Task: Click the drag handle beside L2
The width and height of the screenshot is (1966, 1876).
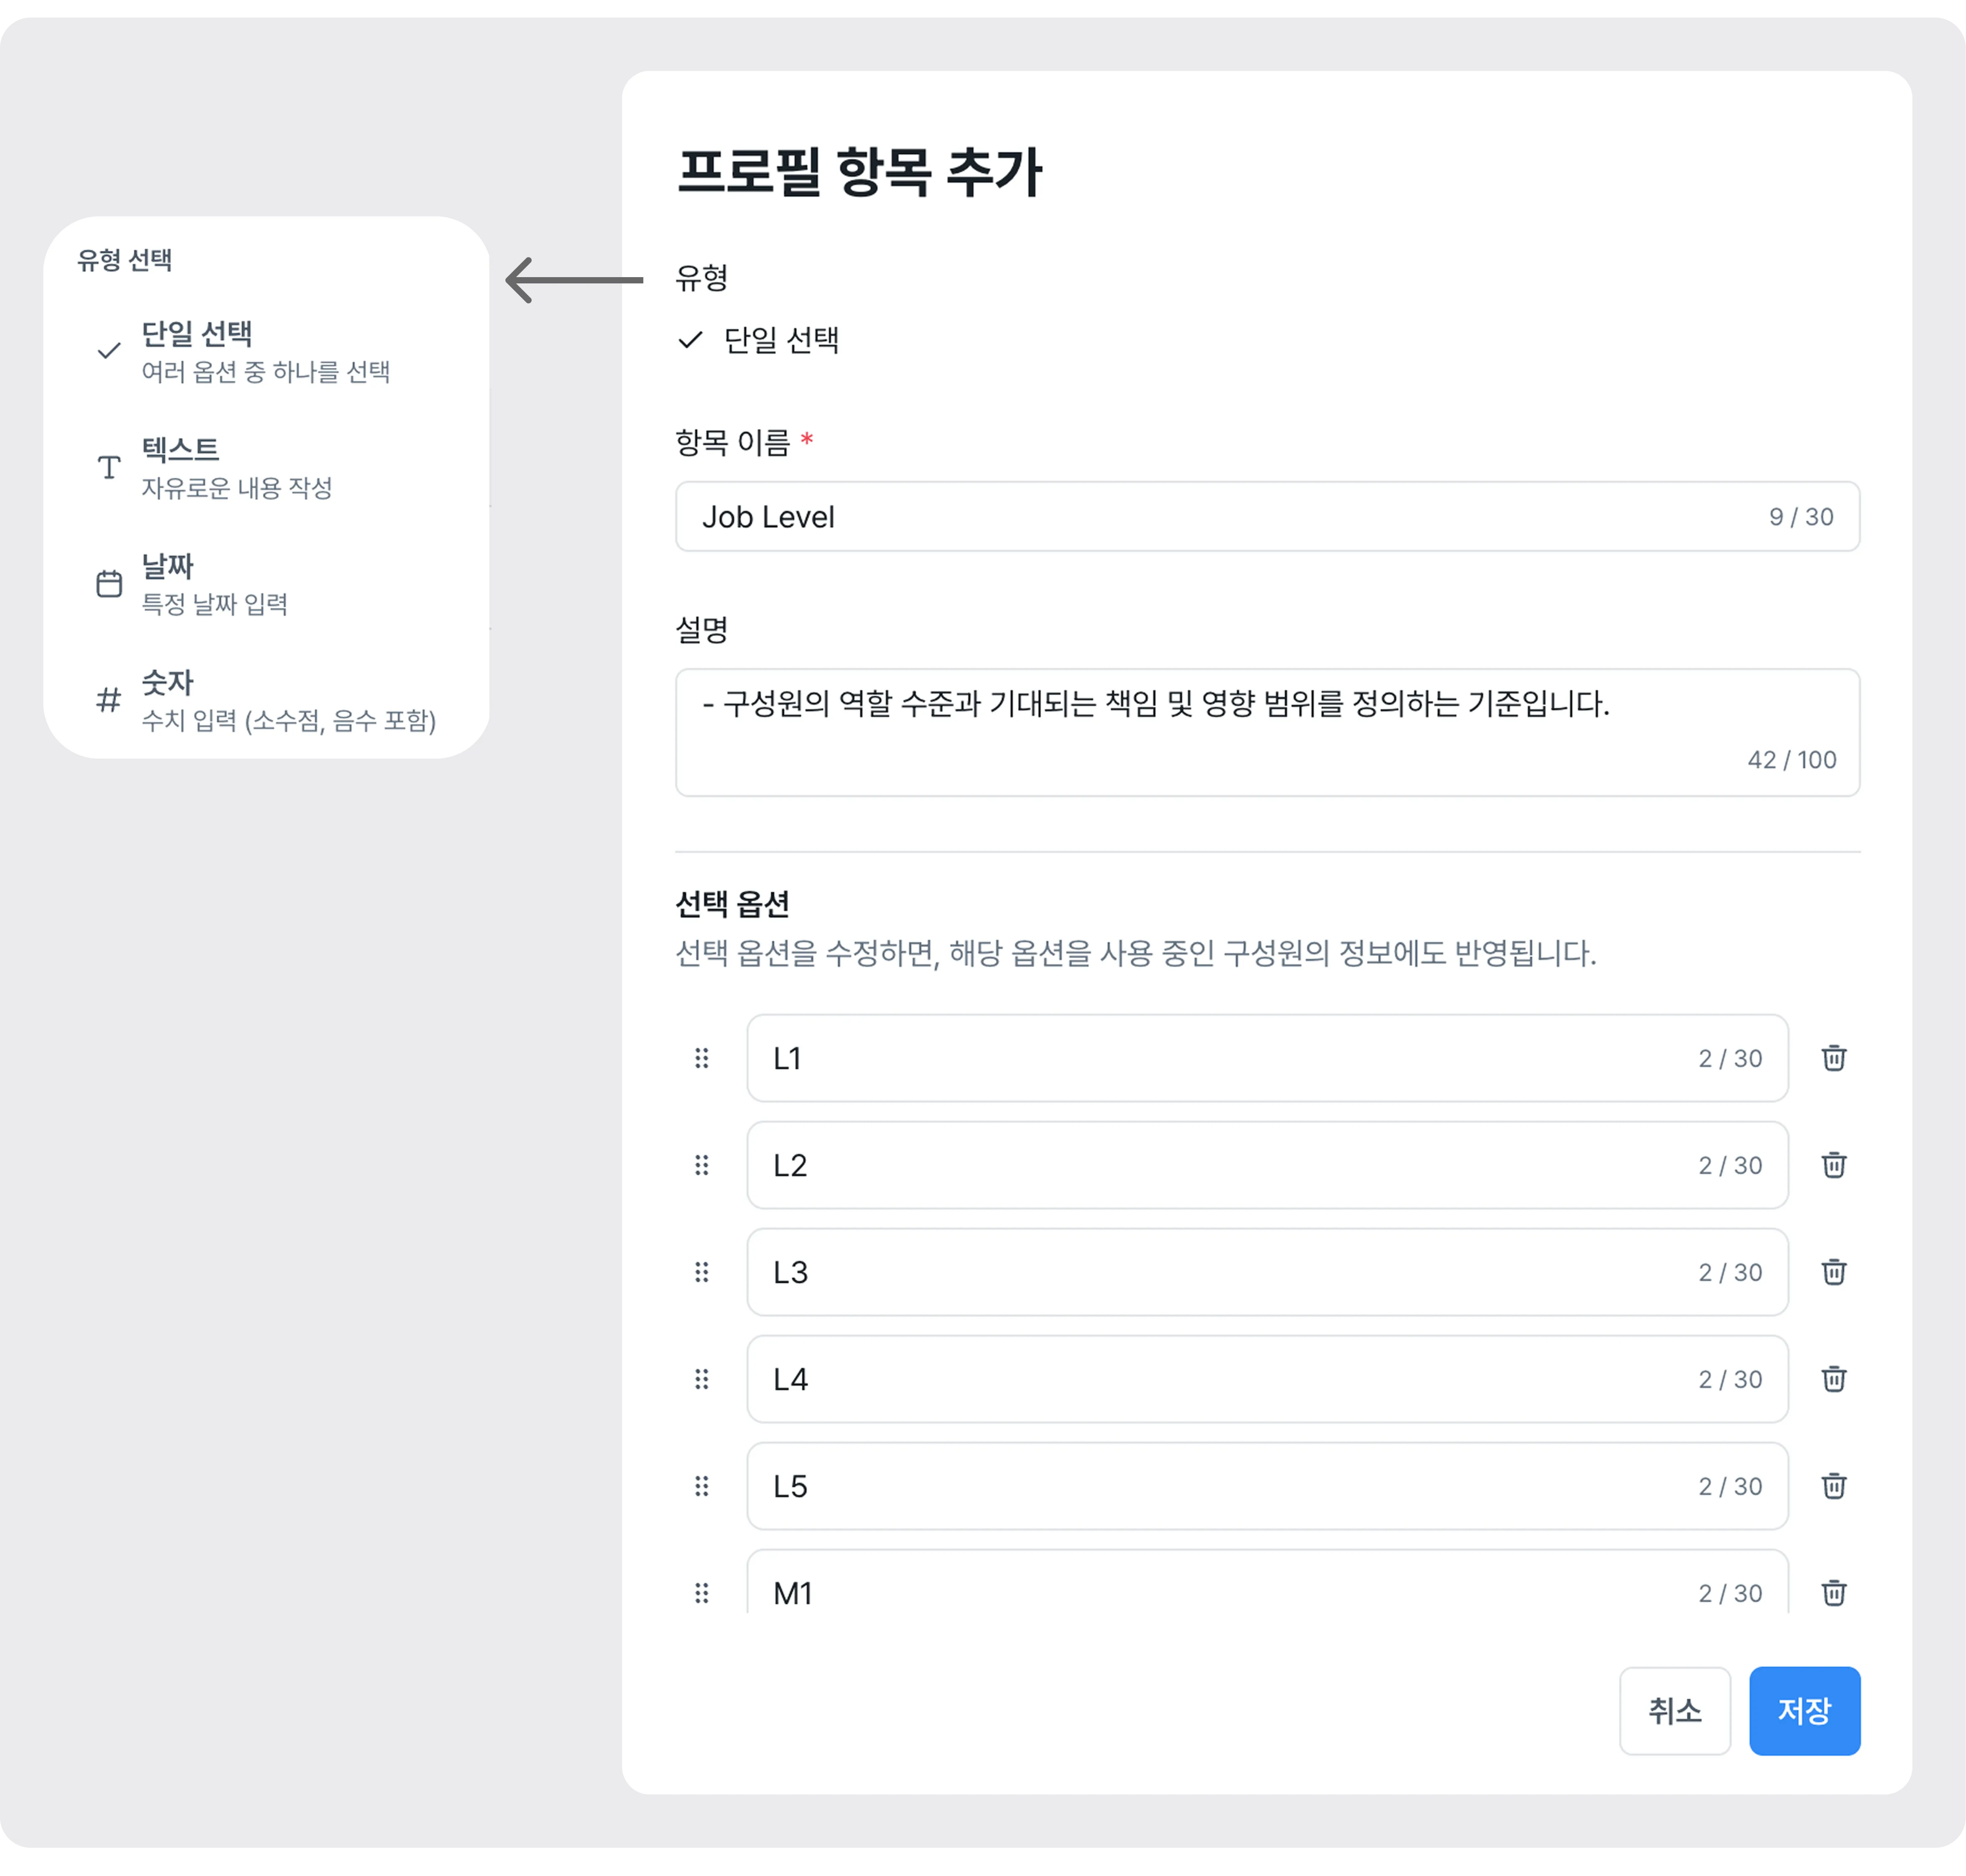Action: click(702, 1165)
